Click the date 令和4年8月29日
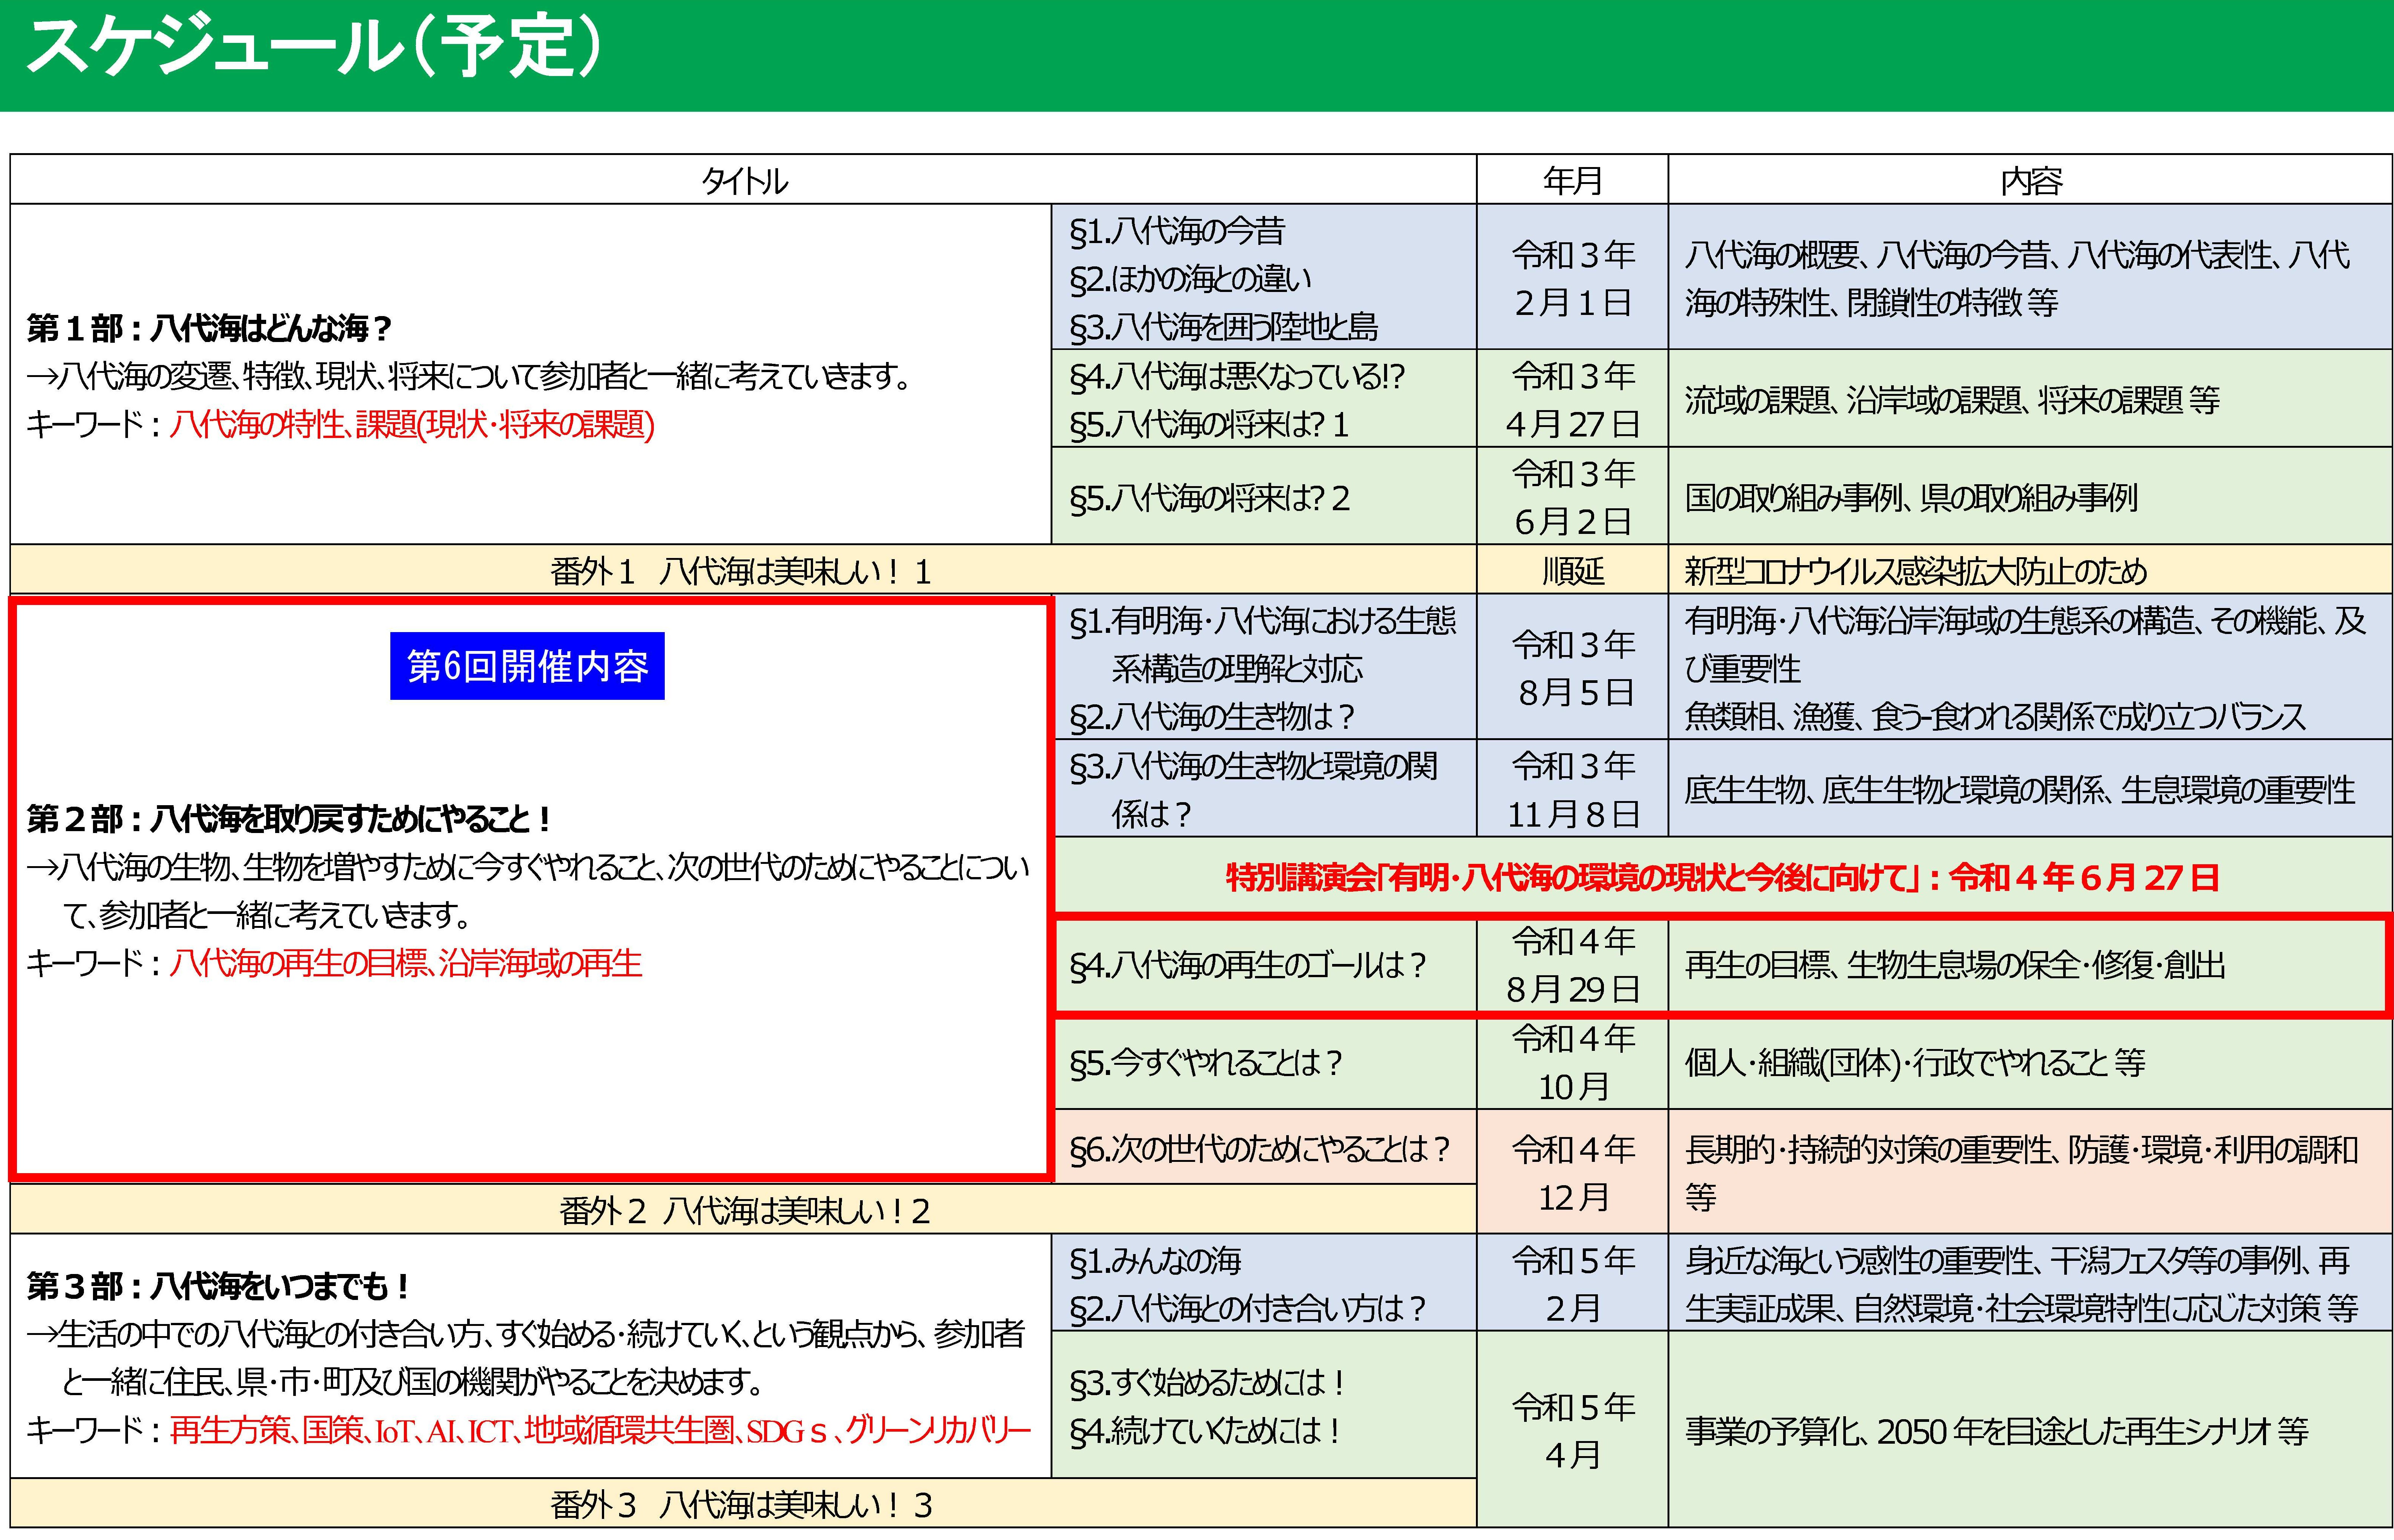2394x1540 pixels. pyautogui.click(x=1573, y=965)
